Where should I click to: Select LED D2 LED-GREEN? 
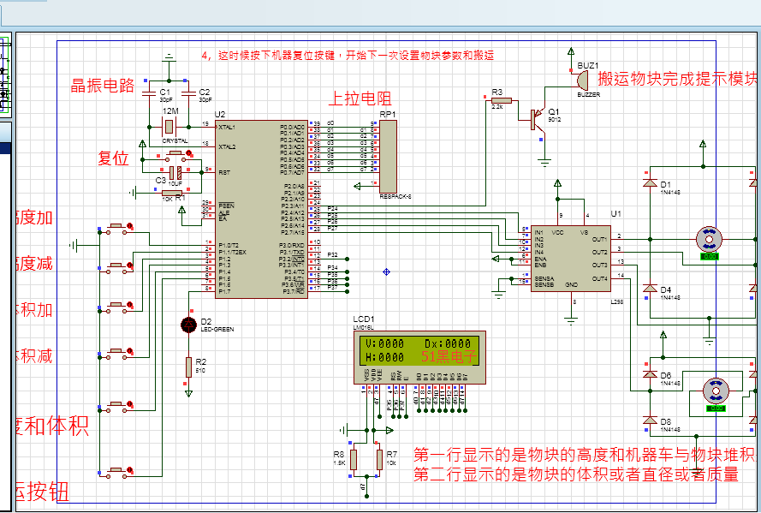coord(188,325)
